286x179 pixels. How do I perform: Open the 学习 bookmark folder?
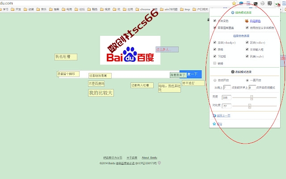4,9
